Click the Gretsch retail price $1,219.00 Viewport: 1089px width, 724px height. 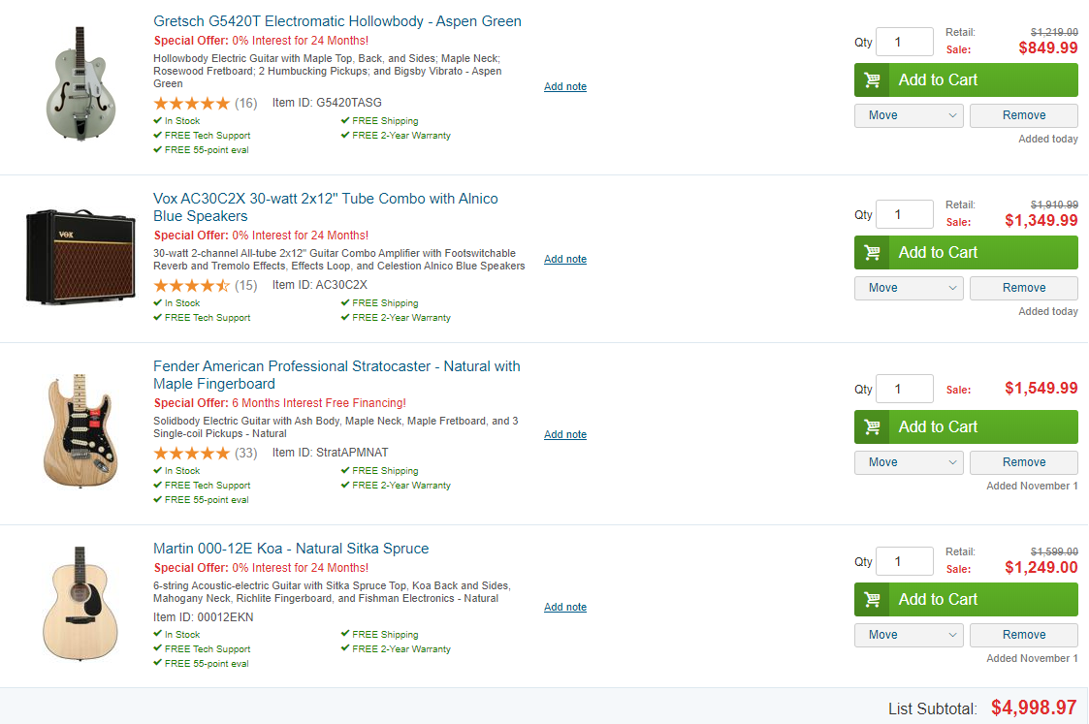tap(1054, 32)
